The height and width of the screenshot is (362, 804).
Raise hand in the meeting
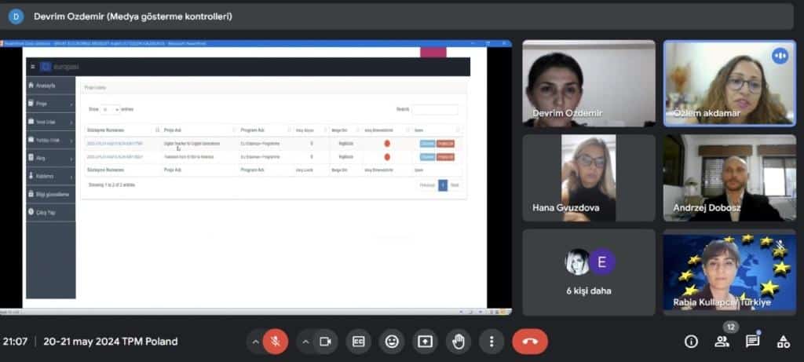point(458,341)
